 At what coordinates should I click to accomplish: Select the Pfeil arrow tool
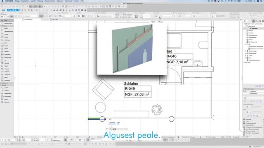[7, 21]
